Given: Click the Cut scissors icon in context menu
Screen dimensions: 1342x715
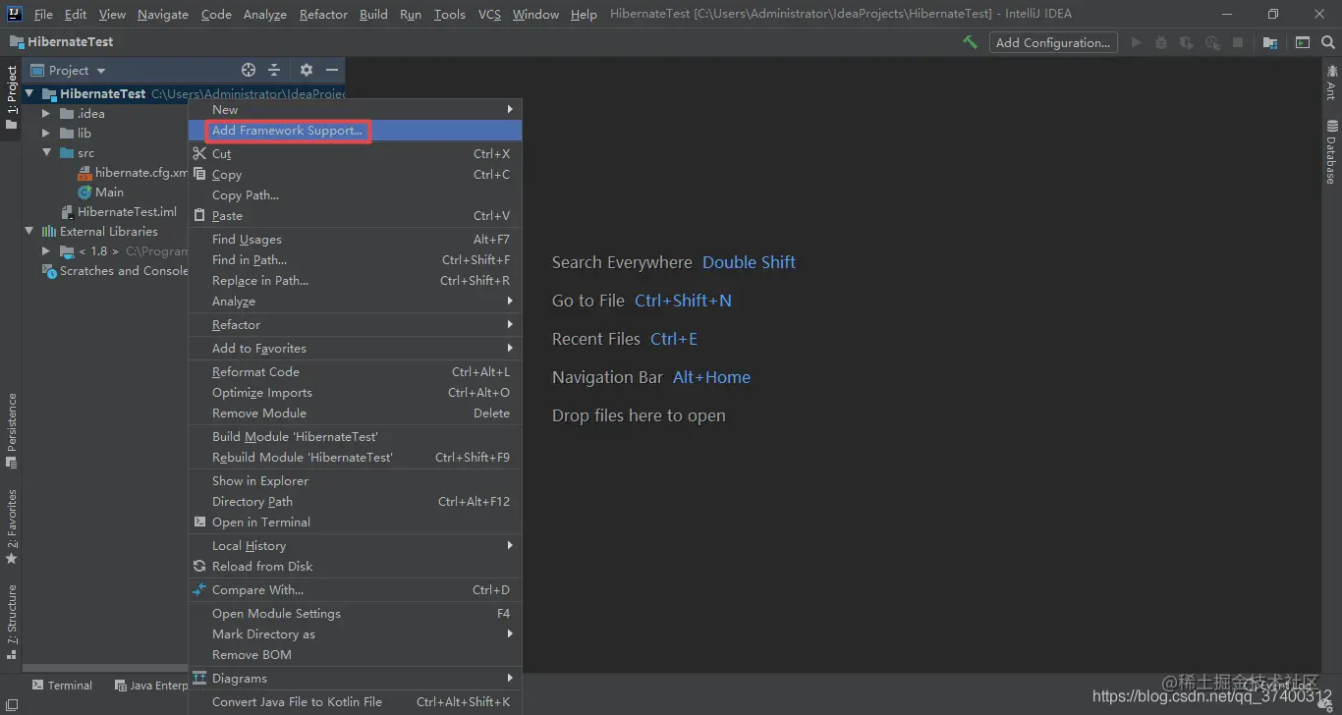Looking at the screenshot, I should pyautogui.click(x=200, y=153).
